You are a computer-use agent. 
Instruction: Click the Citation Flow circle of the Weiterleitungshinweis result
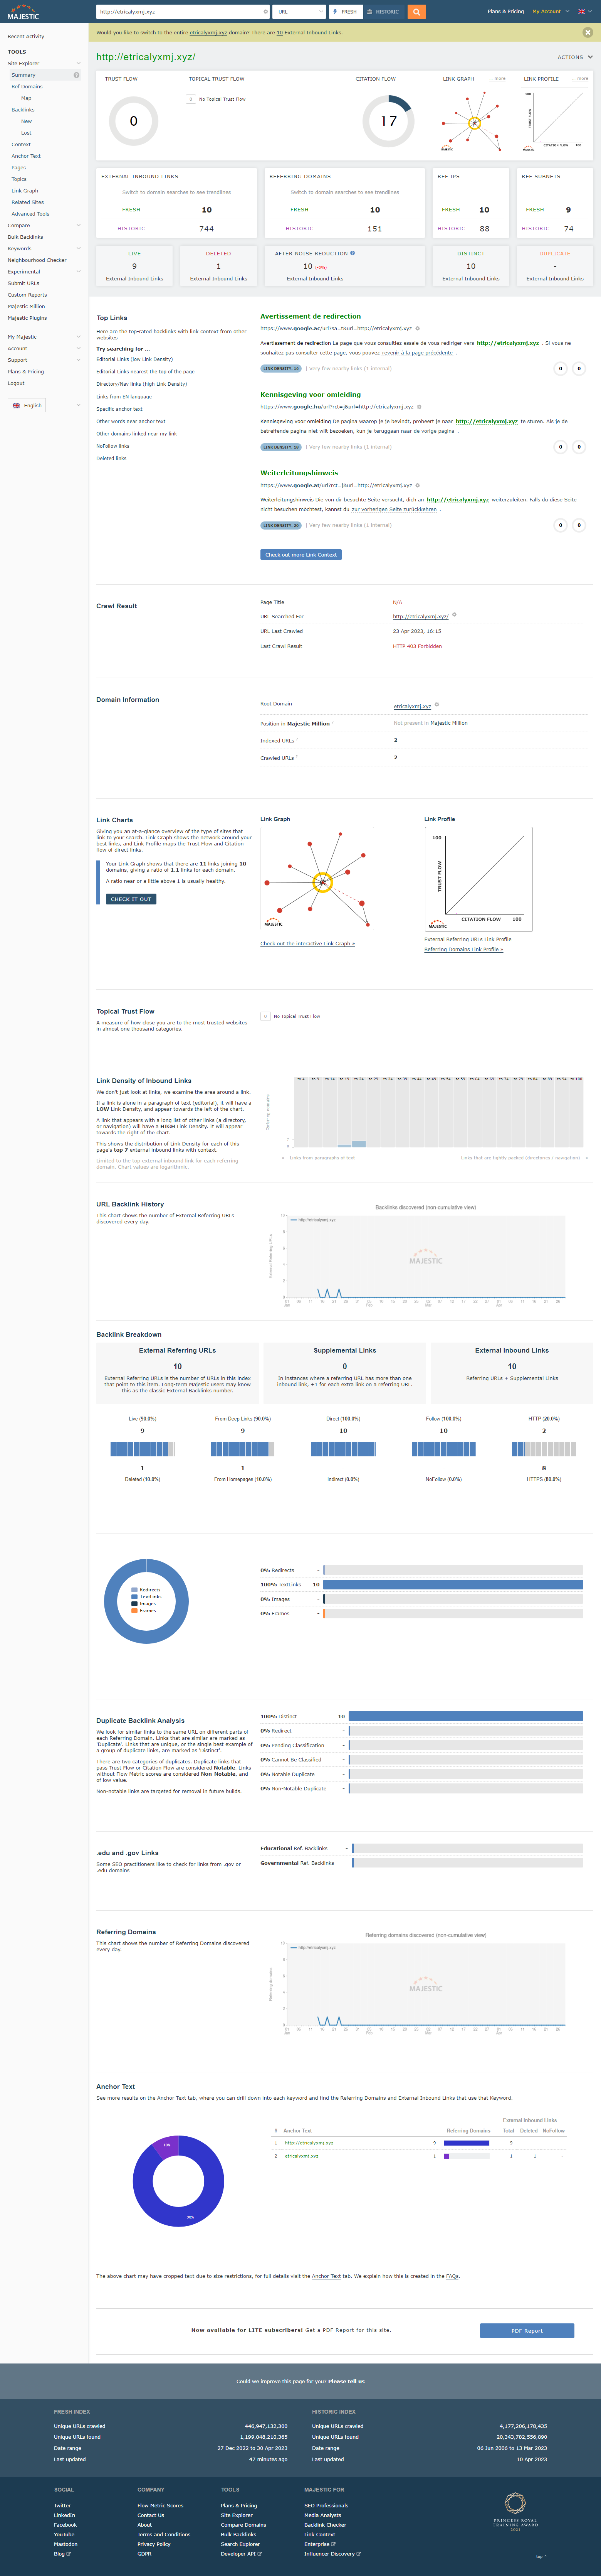[x=579, y=525]
